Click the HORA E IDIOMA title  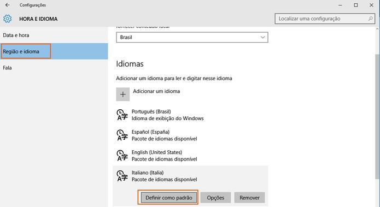pos(38,19)
